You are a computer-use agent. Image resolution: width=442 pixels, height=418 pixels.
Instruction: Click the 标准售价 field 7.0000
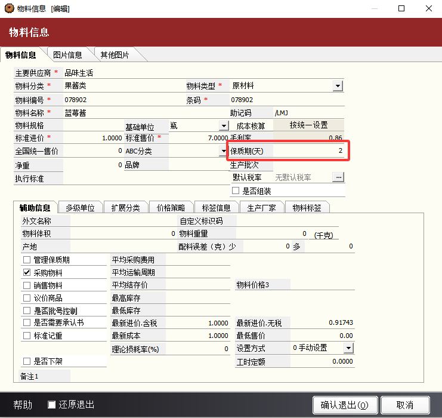pos(199,138)
